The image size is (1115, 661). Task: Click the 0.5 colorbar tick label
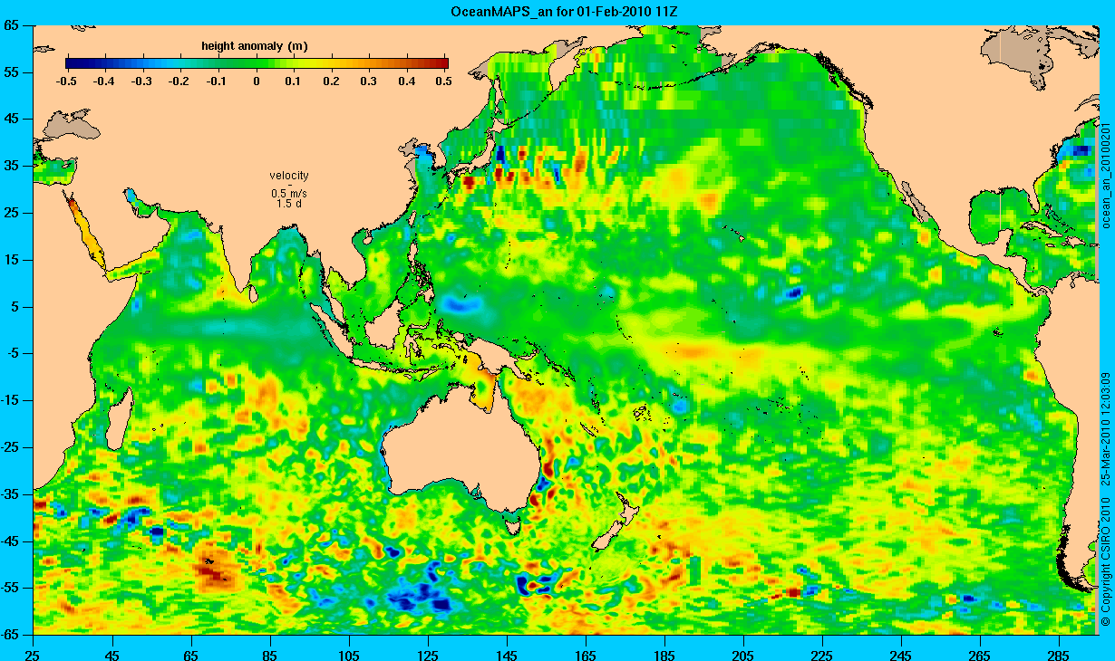[443, 81]
